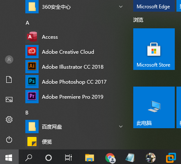The width and height of the screenshot is (181, 164).
Task: Click the user account icon
Action: pos(9,60)
